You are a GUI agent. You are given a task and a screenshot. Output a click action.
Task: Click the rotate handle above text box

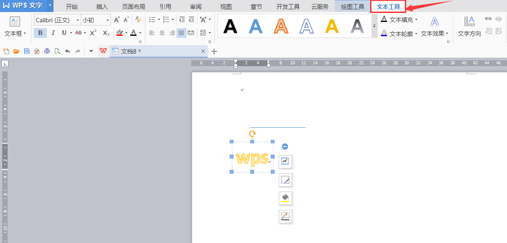pyautogui.click(x=252, y=134)
